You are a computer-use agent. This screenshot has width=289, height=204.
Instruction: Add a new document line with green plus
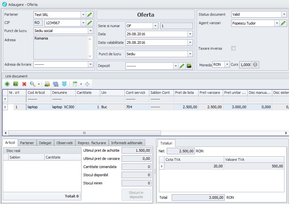point(7,84)
